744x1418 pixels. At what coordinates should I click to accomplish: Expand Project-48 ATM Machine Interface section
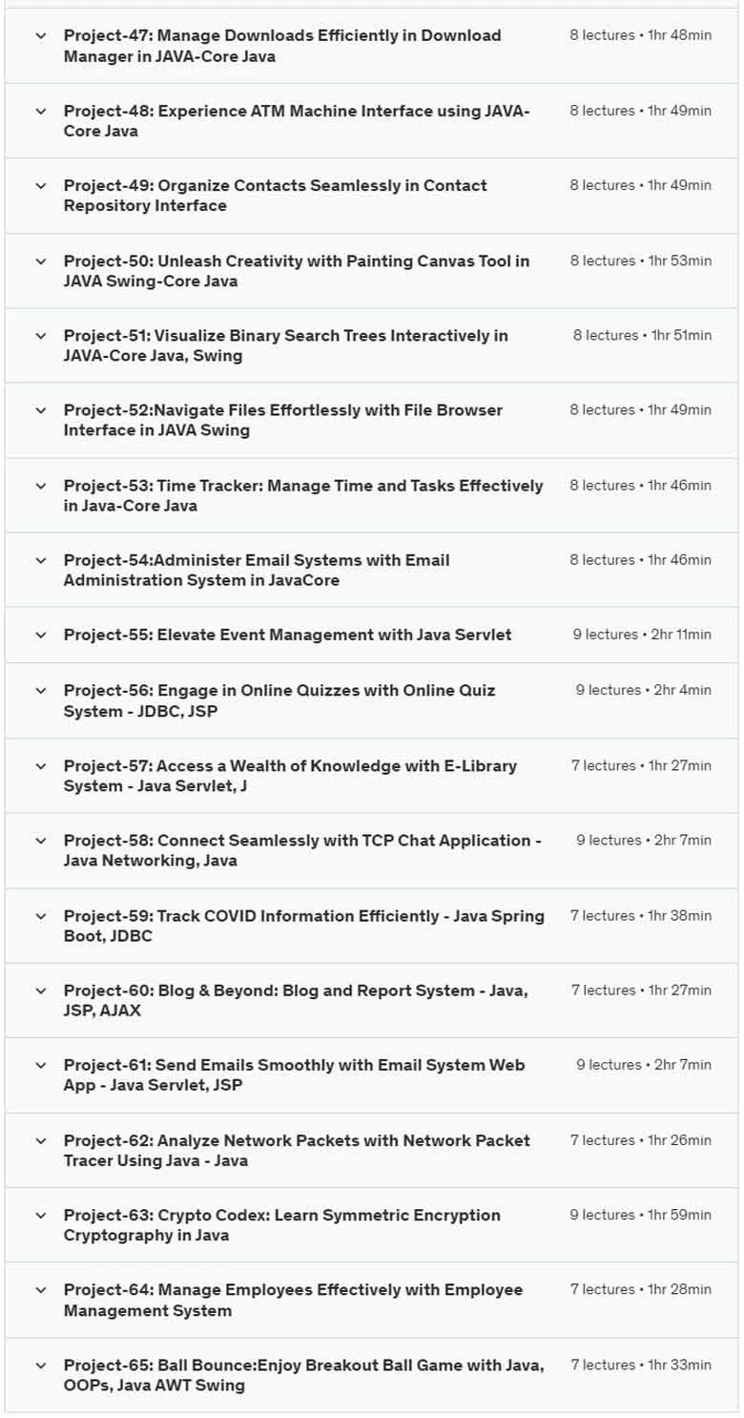[371, 121]
